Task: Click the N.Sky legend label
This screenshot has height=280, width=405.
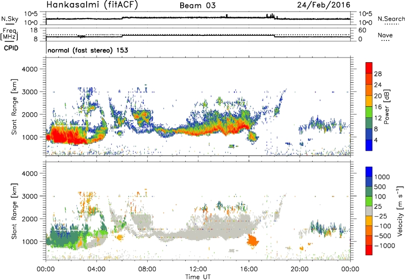Action: coord(10,19)
